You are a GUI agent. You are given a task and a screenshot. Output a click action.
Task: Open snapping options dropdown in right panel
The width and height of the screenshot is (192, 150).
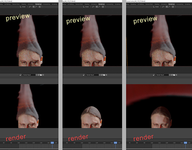click(169, 7)
